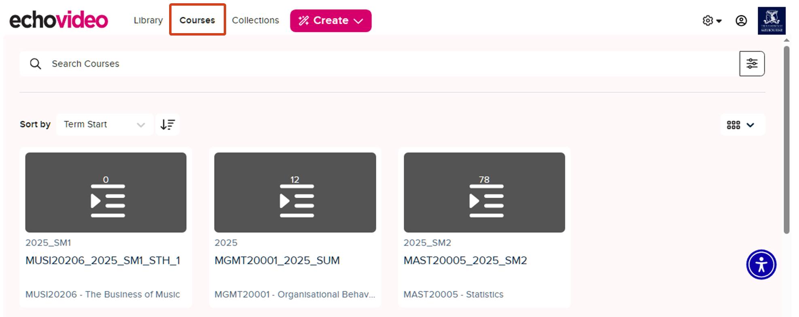Open MUSI20206 course thumbnail
The image size is (799, 317).
[106, 192]
